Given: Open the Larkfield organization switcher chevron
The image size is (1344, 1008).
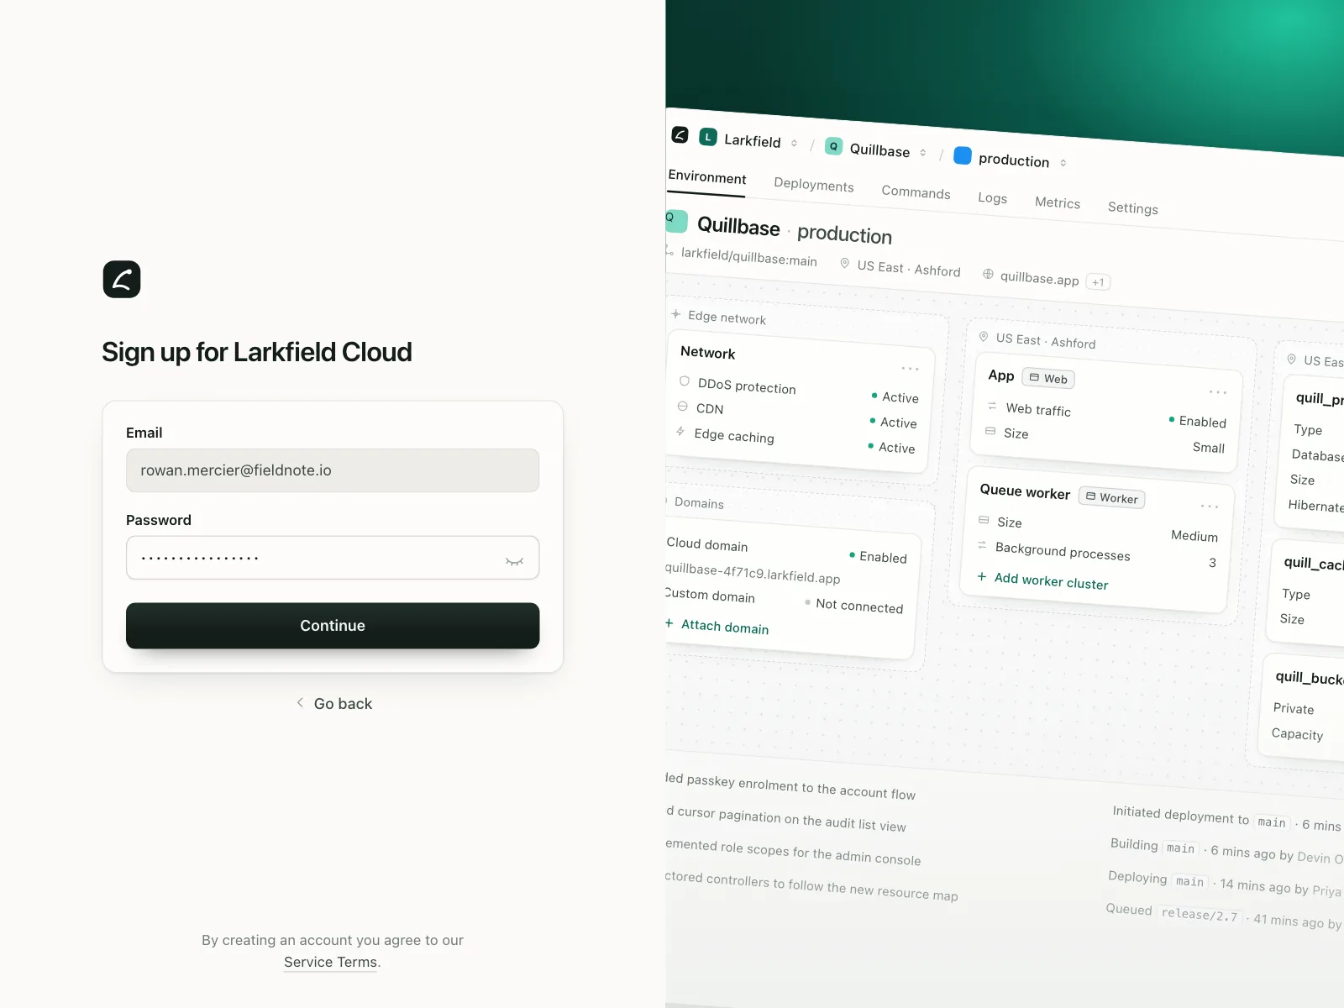Looking at the screenshot, I should click(794, 144).
